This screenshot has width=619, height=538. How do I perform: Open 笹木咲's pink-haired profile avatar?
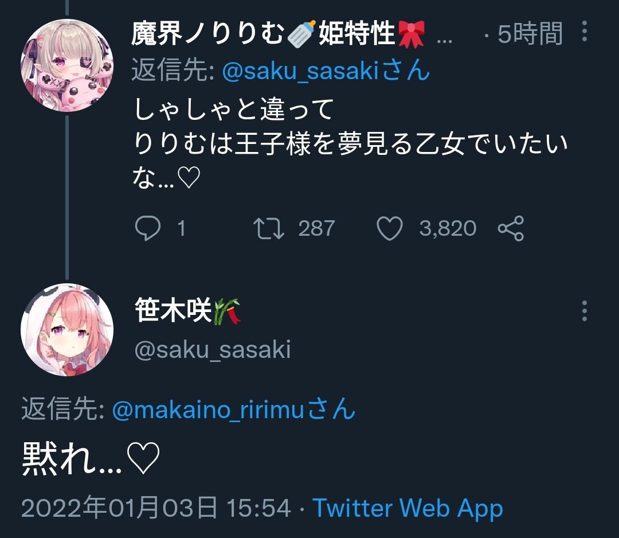66,329
